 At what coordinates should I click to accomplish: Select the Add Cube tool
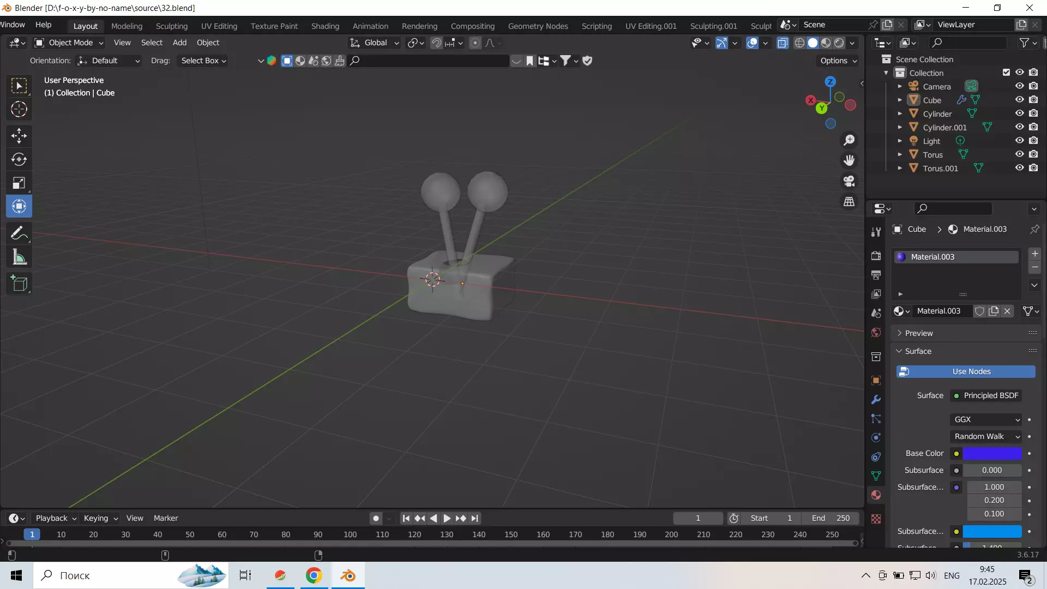tap(19, 284)
